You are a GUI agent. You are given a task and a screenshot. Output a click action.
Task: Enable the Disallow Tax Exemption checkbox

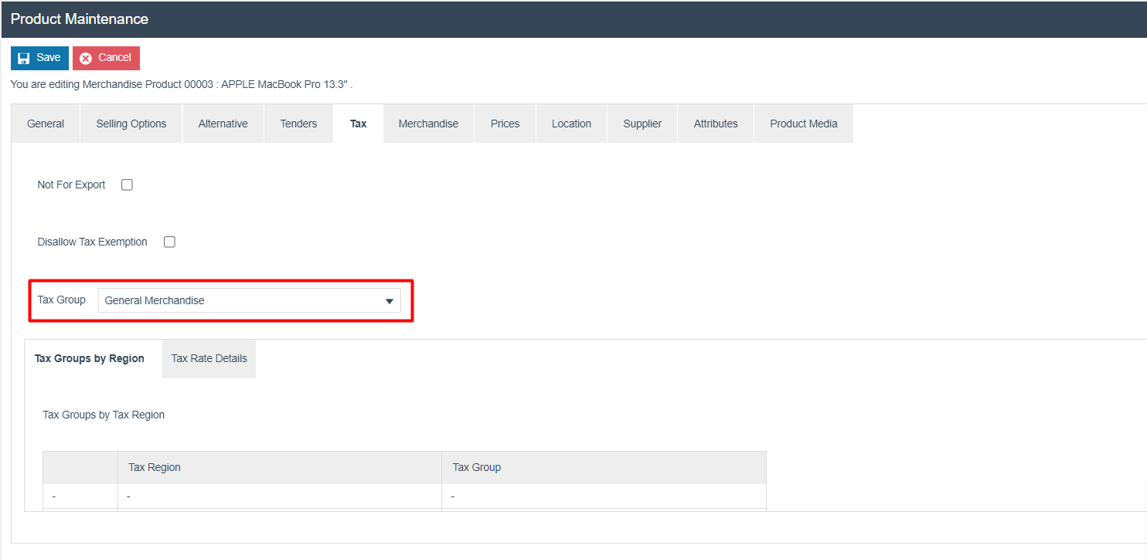pos(169,242)
